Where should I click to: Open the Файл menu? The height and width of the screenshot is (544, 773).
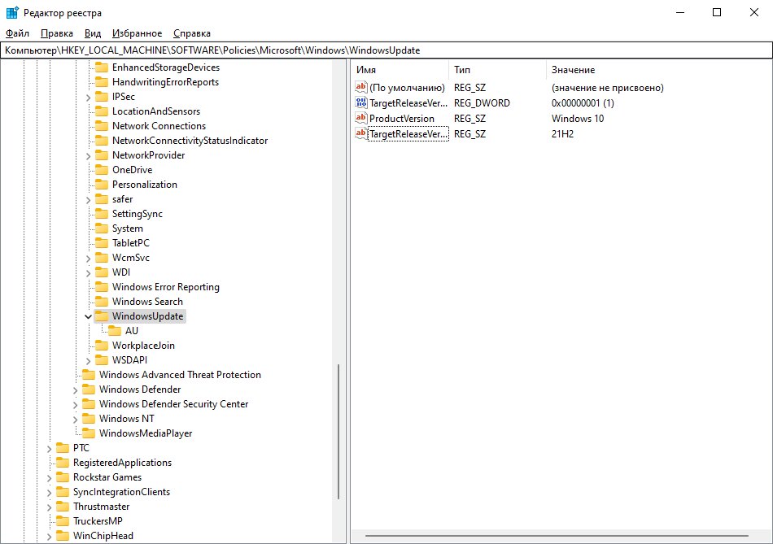tap(17, 33)
